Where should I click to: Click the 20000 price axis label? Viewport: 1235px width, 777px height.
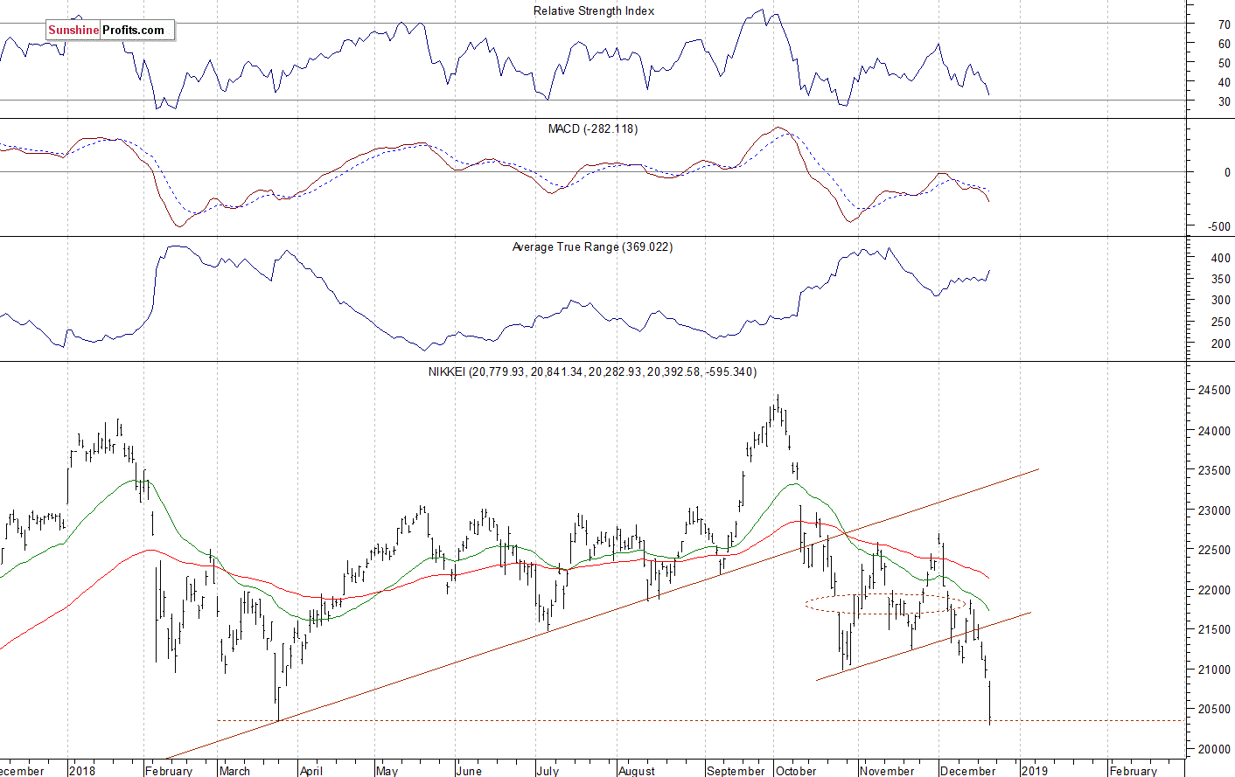coord(1214,749)
